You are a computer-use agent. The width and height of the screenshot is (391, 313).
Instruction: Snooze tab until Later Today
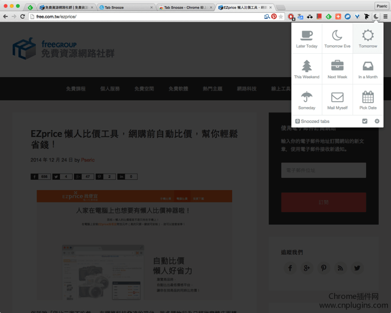tap(307, 39)
